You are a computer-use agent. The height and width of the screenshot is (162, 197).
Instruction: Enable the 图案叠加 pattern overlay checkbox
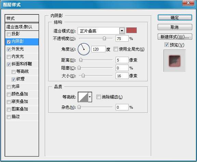(9, 109)
